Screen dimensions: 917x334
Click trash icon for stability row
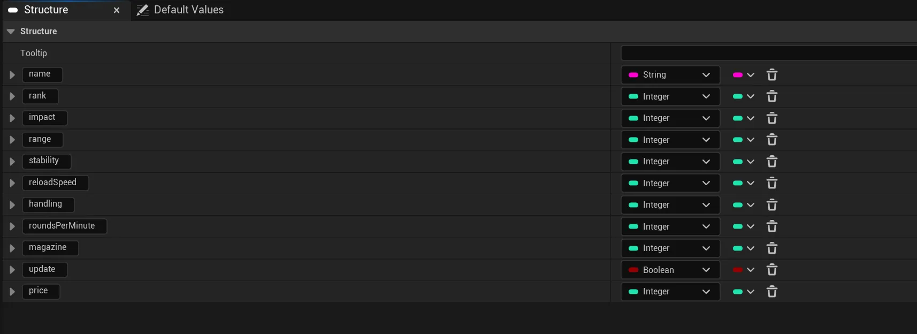pyautogui.click(x=771, y=162)
